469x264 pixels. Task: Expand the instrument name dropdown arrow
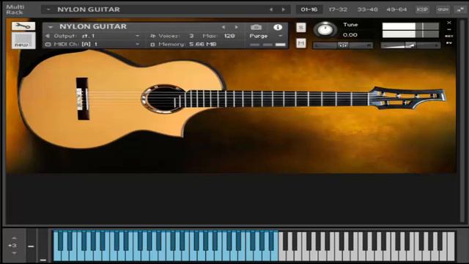point(51,27)
